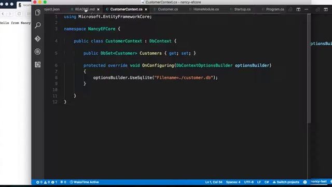Click the "OnConfiguring" method name

pos(158,65)
